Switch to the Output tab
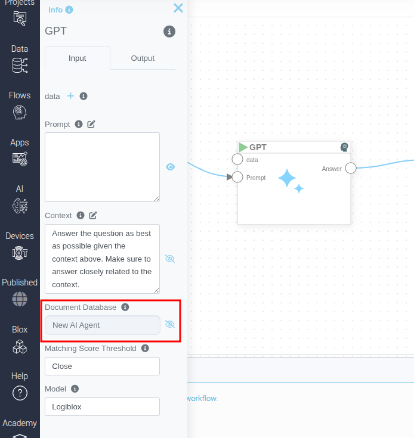 pyautogui.click(x=143, y=58)
